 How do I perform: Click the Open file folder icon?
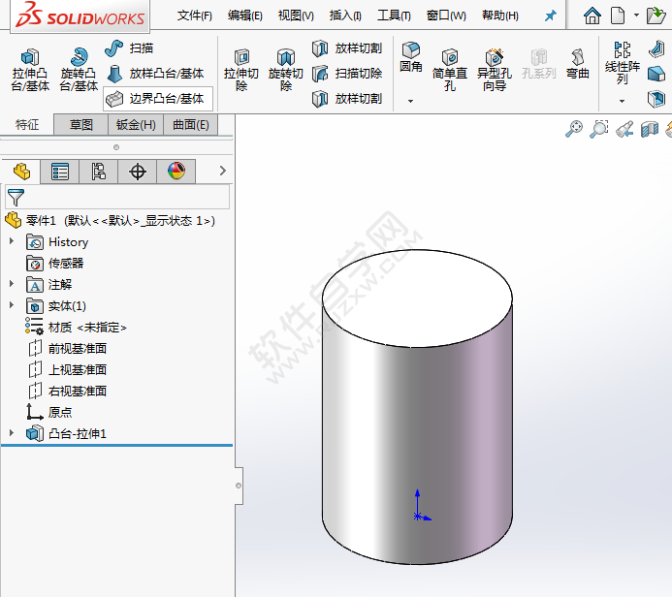tap(656, 16)
